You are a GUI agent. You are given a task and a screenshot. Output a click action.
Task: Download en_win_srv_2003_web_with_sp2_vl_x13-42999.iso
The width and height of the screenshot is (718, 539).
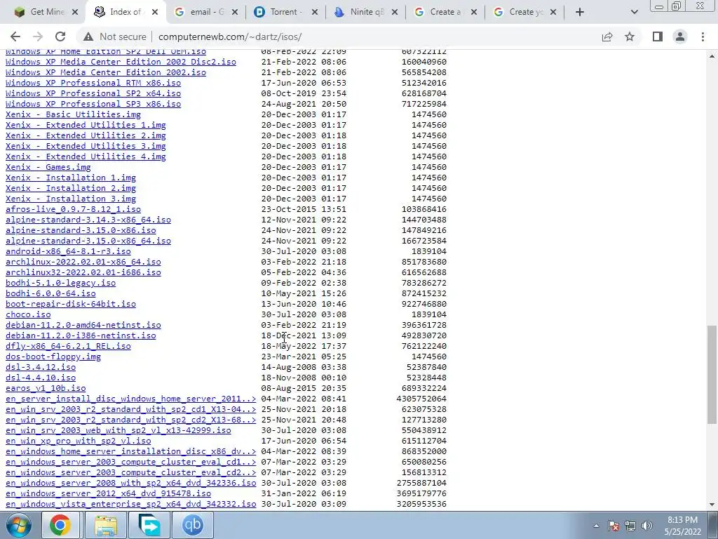point(118,431)
